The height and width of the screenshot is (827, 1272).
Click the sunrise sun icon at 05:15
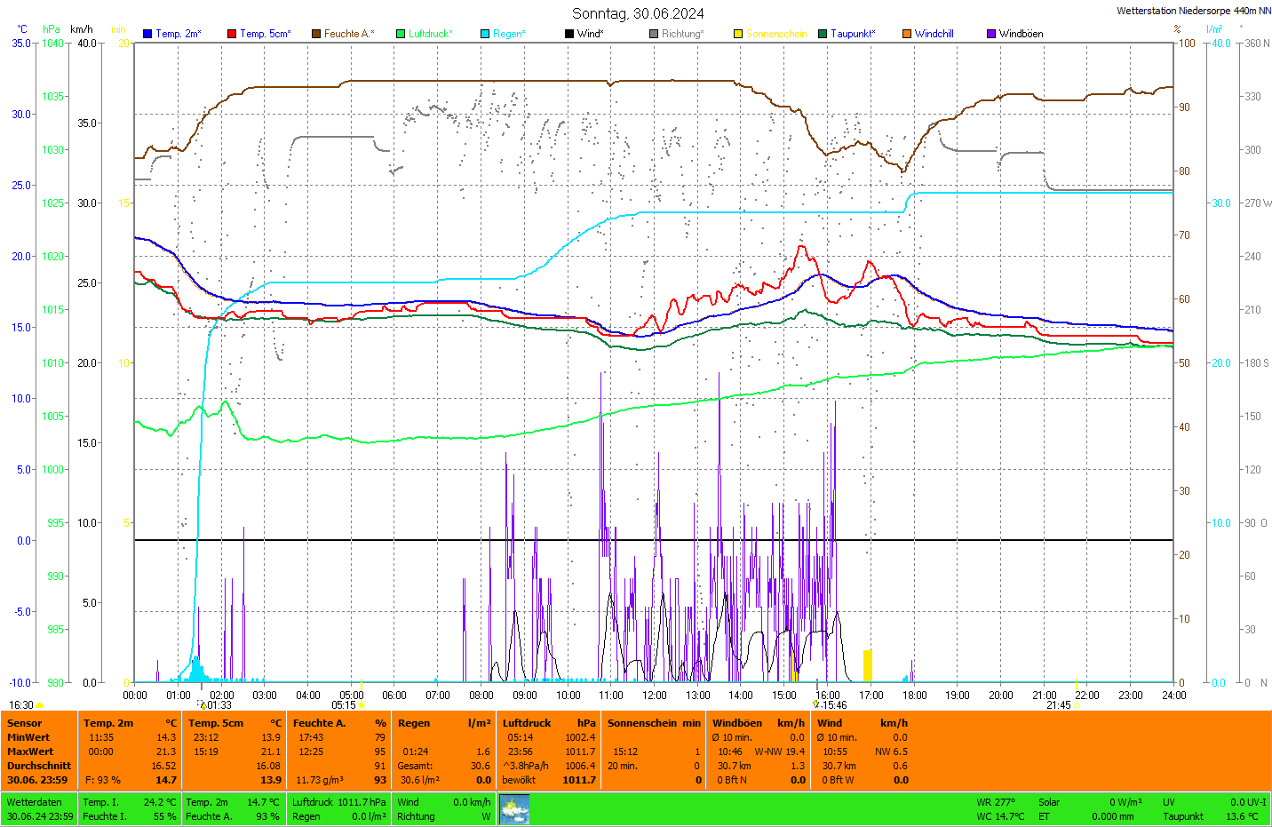[x=362, y=705]
